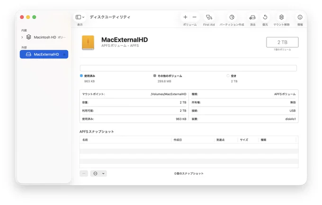
Task: Eject MacExternalHD using sidebar eject icon
Action: [64, 54]
